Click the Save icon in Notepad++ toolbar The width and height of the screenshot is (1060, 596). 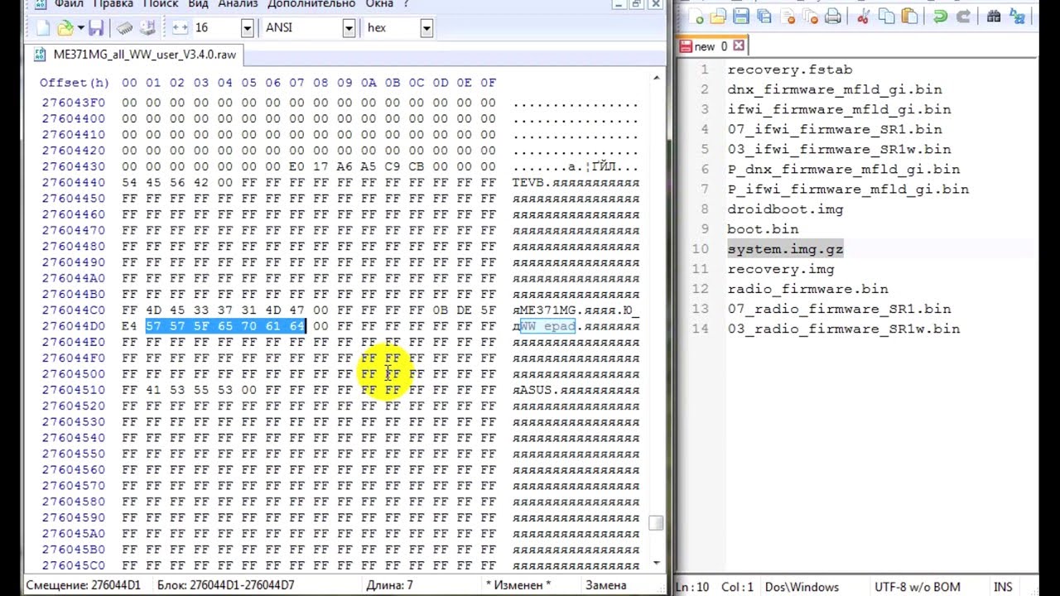[x=741, y=17]
